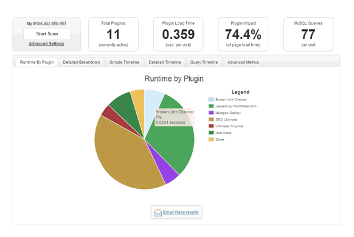Open the Advanced Settings link

pyautogui.click(x=46, y=43)
